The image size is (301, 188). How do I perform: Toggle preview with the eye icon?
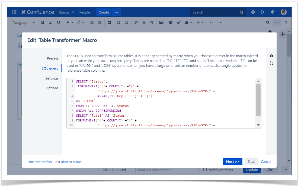click(271, 56)
